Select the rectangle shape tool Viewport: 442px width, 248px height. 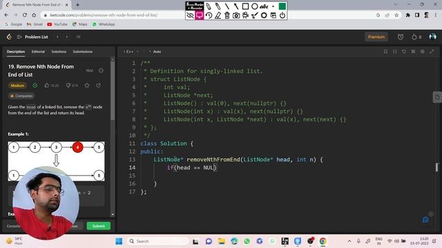coord(245,6)
